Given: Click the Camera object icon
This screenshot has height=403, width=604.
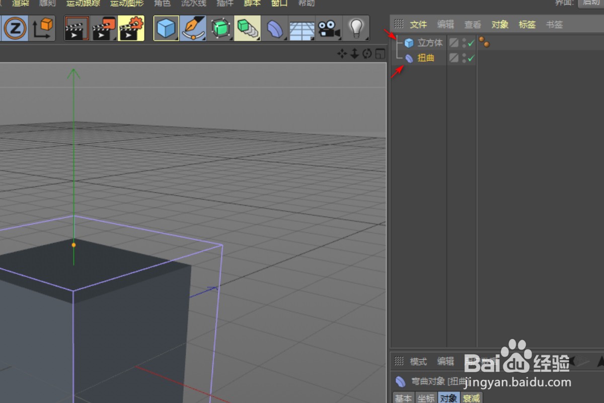Looking at the screenshot, I should pos(329,29).
